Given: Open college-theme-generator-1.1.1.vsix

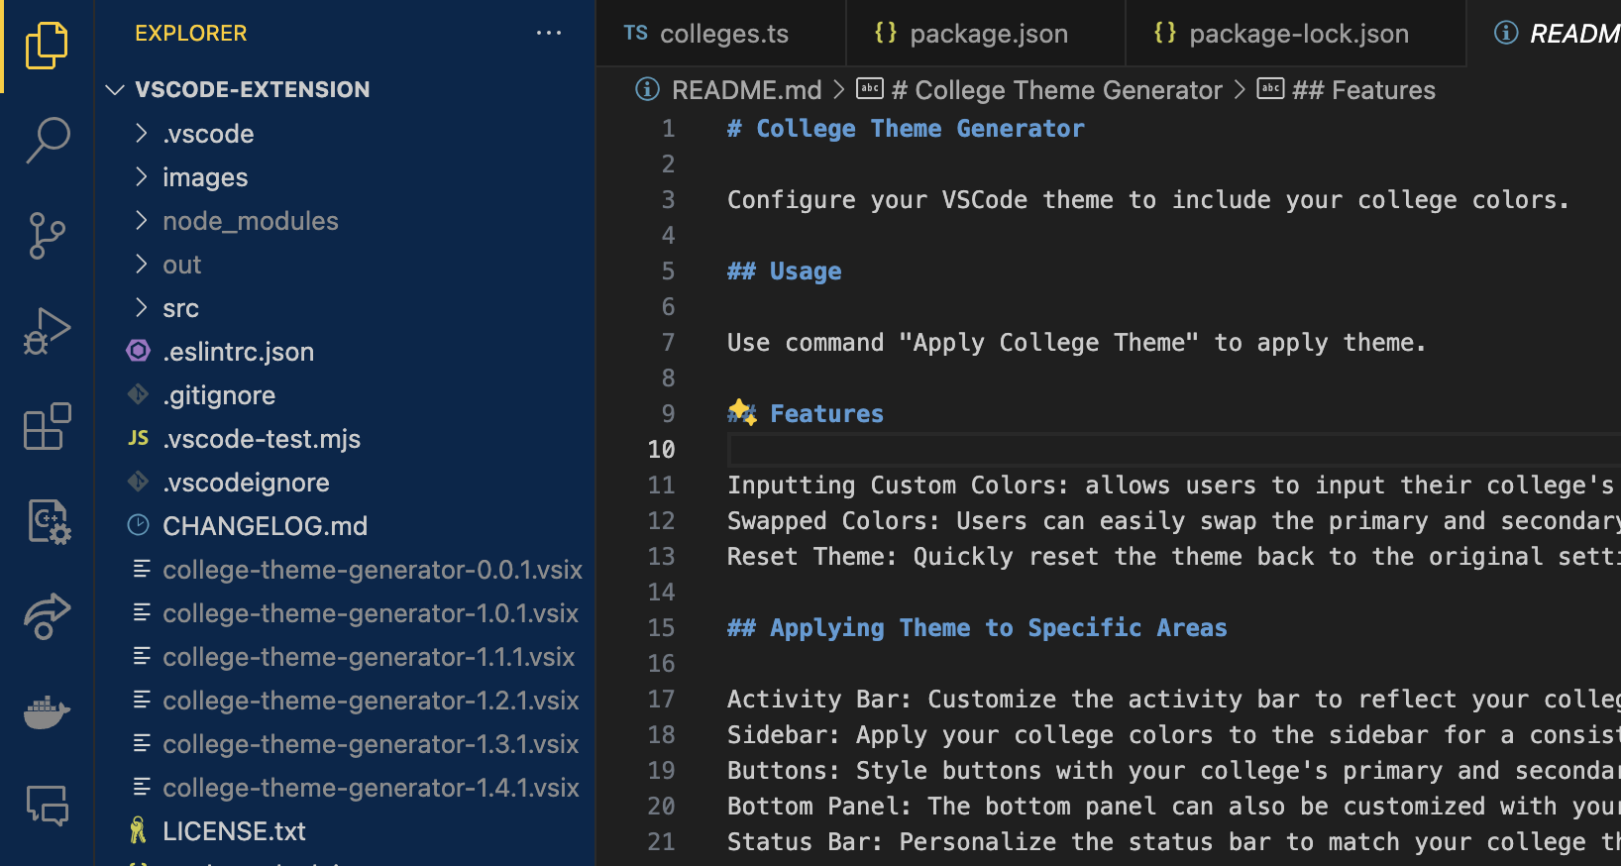Looking at the screenshot, I should (369, 657).
